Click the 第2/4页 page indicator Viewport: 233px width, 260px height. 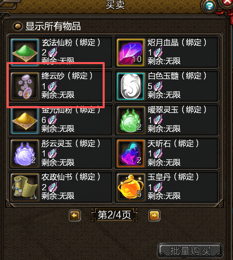[x=114, y=215]
